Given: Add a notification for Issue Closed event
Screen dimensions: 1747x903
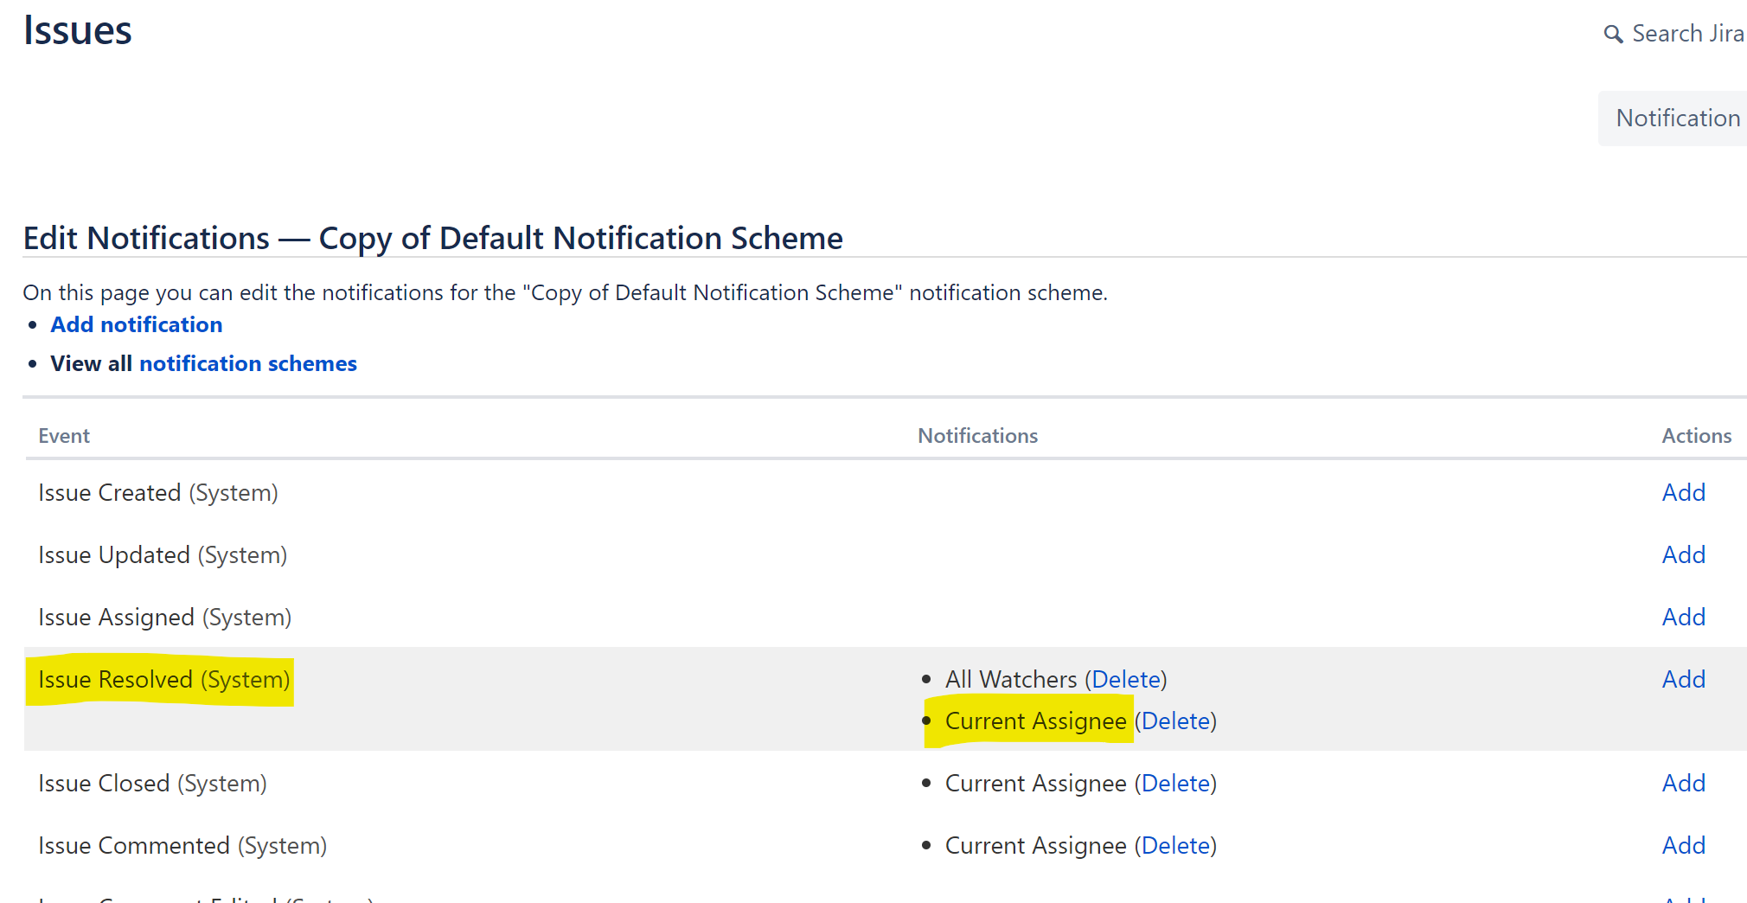Looking at the screenshot, I should tap(1682, 783).
